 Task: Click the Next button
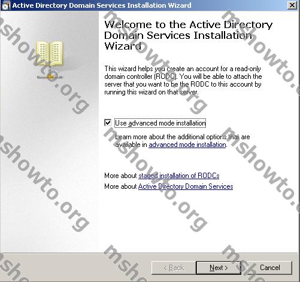[x=219, y=268]
